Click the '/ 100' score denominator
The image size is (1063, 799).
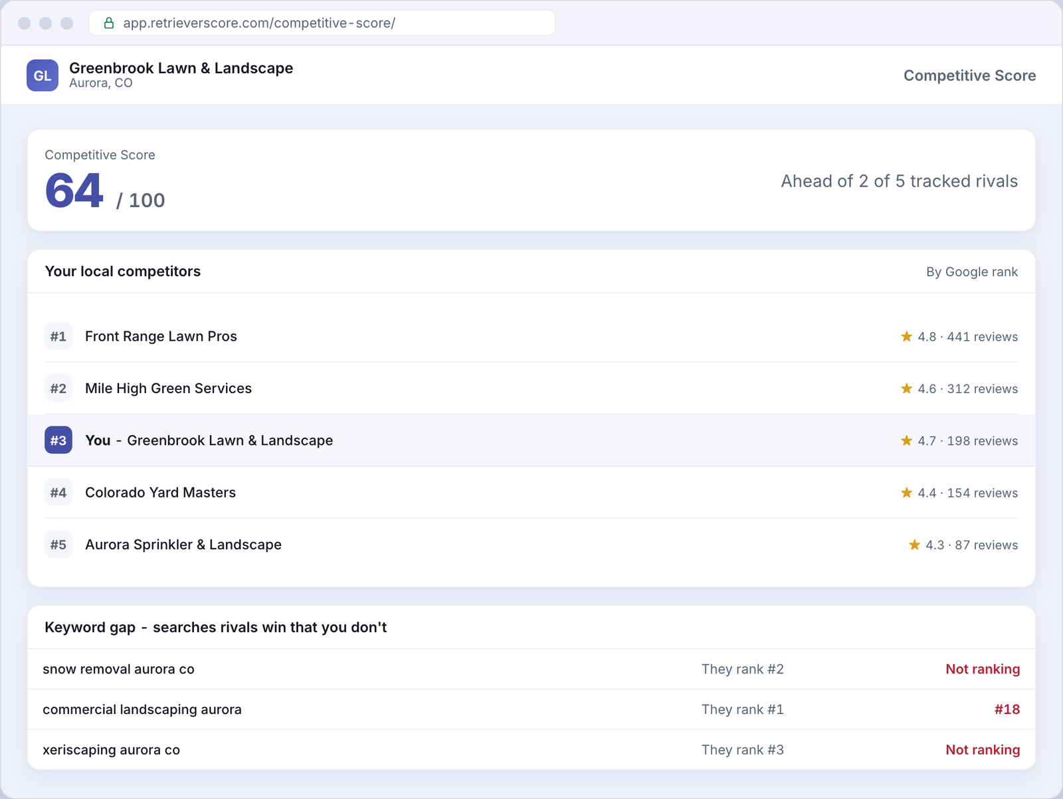(140, 200)
